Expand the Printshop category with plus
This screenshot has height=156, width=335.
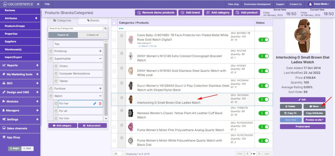[100, 51]
